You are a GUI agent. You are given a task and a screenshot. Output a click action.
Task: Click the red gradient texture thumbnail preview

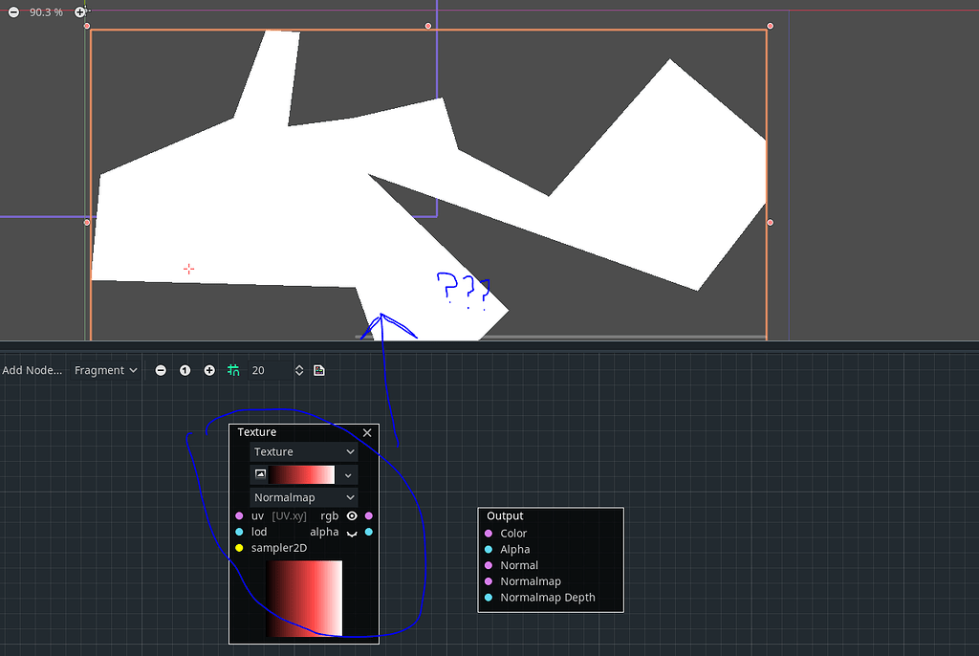coord(304,597)
